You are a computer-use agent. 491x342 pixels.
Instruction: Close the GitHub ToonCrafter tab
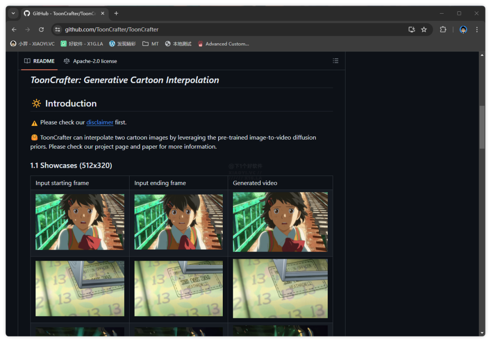coord(103,14)
